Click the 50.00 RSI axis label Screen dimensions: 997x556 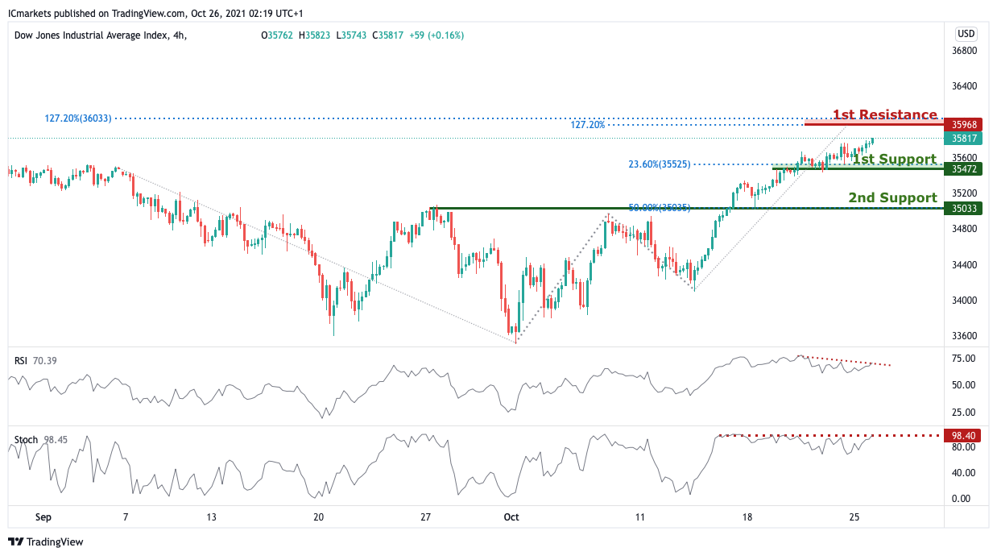click(x=964, y=385)
